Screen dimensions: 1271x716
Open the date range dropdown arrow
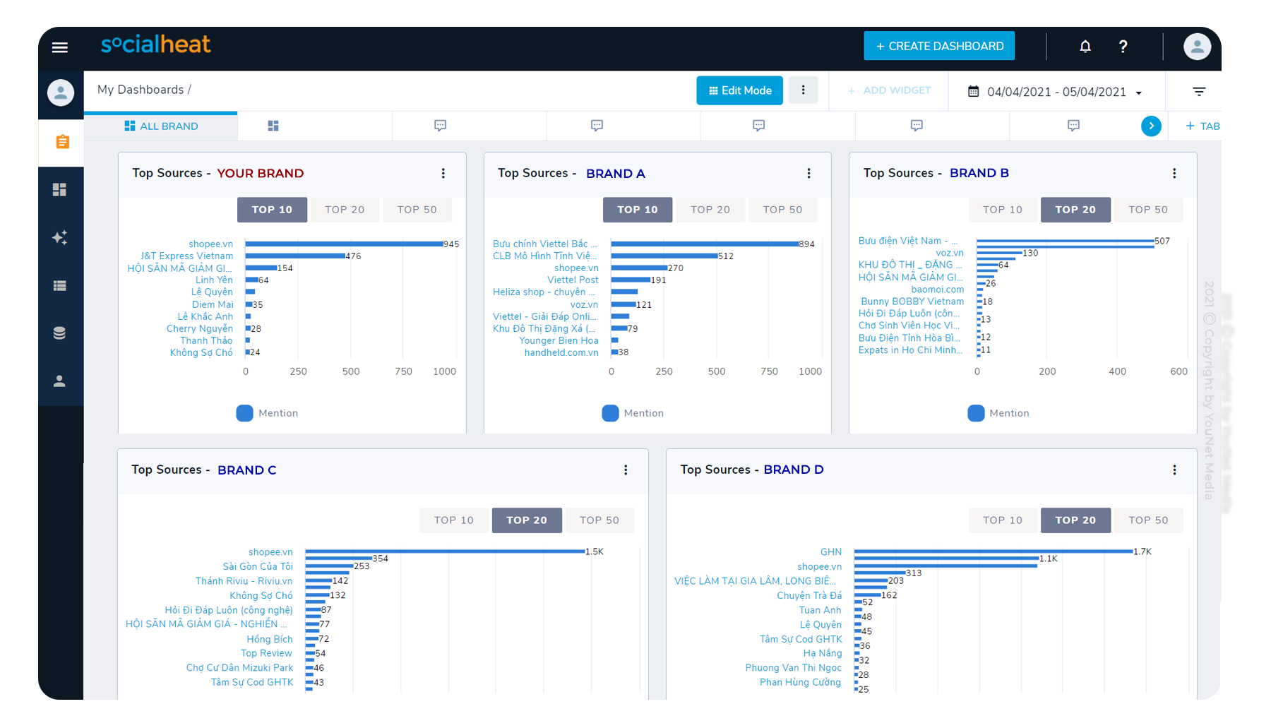click(x=1139, y=93)
